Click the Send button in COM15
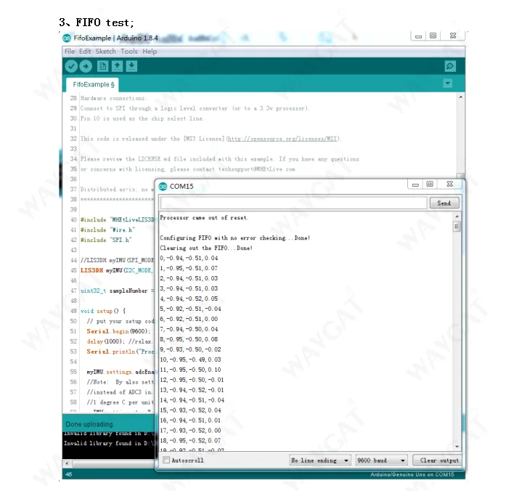 click(444, 203)
